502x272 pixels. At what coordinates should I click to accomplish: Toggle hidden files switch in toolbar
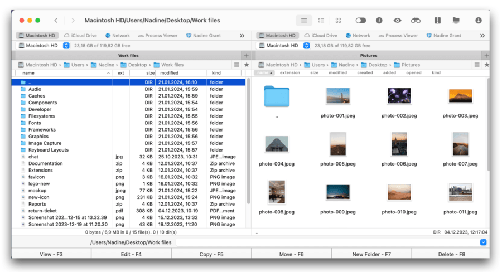[360, 21]
